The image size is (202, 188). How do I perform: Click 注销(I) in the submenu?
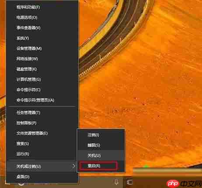point(101,135)
